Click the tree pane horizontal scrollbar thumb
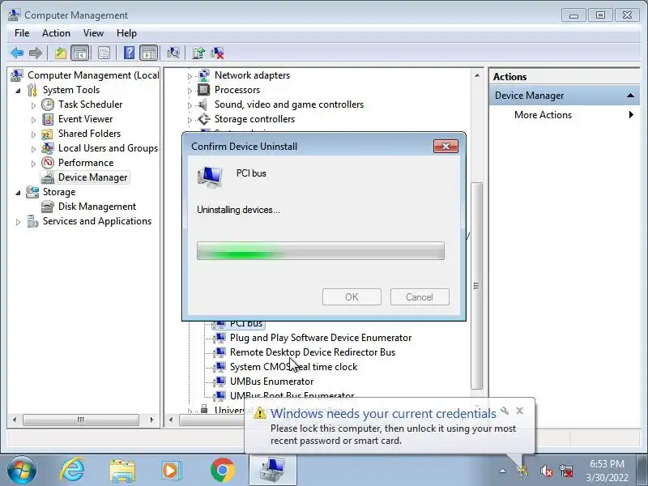 pyautogui.click(x=80, y=420)
